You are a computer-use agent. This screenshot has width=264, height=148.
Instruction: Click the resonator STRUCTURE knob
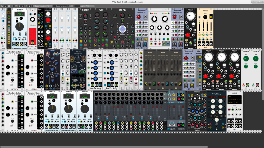tap(165, 19)
